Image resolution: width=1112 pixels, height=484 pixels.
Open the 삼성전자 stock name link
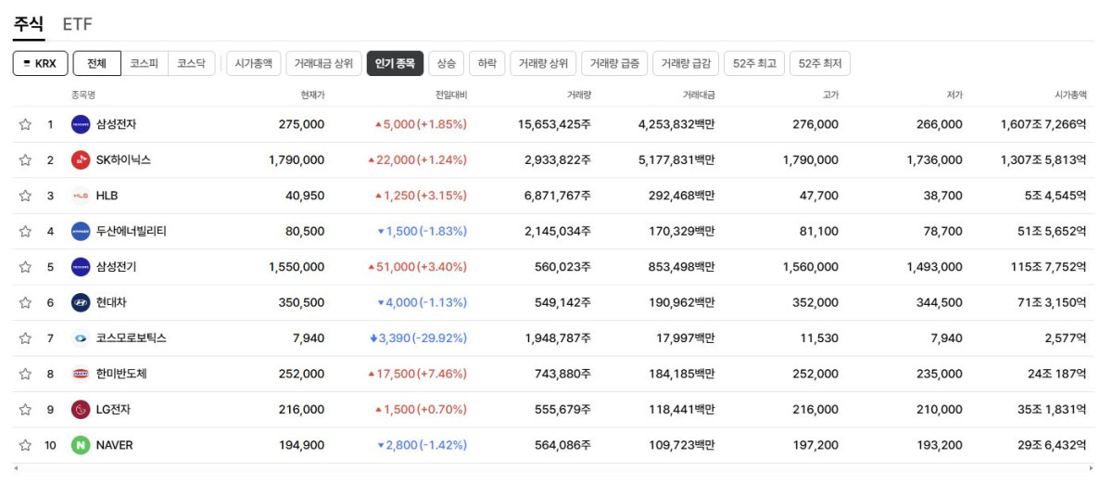click(117, 124)
